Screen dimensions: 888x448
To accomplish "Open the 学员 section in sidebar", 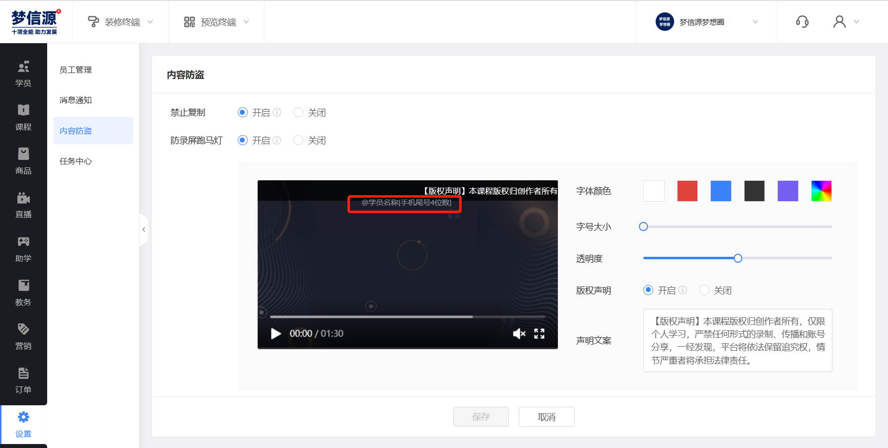I will [23, 74].
